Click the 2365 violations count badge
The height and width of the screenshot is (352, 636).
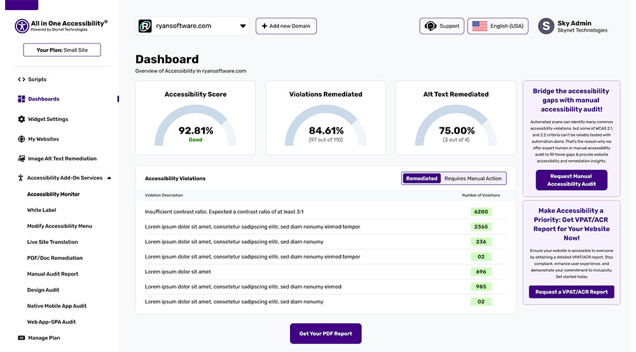[481, 227]
